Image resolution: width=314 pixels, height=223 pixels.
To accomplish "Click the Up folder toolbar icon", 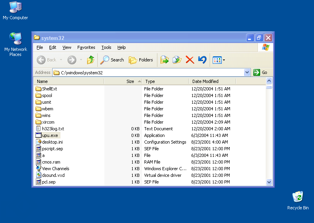I will pos(91,60).
